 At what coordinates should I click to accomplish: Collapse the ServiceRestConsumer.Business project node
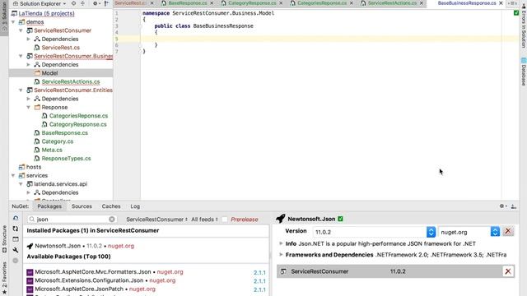[21, 56]
